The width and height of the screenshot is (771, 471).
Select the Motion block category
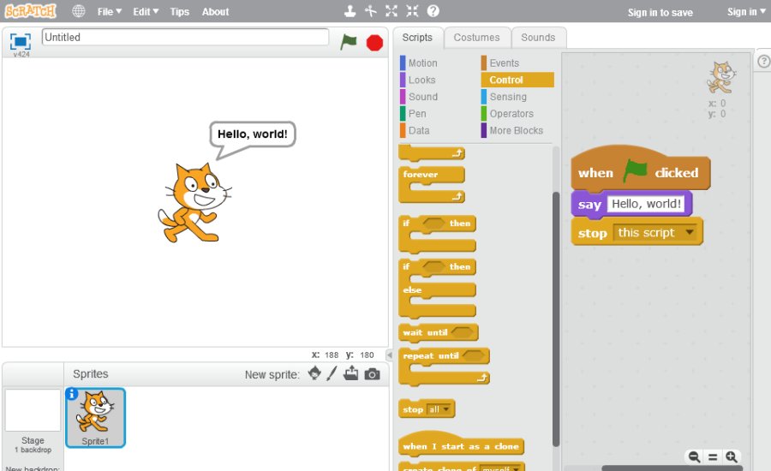pyautogui.click(x=422, y=63)
